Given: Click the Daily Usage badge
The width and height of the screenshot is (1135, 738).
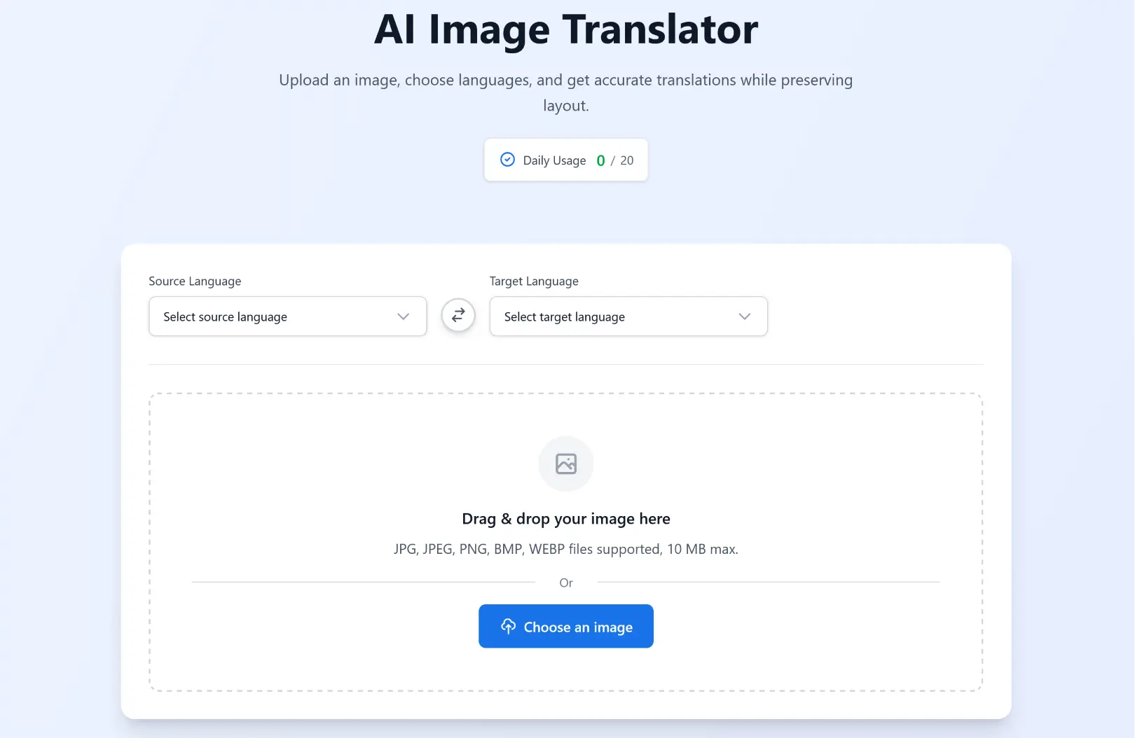Looking at the screenshot, I should coord(566,160).
